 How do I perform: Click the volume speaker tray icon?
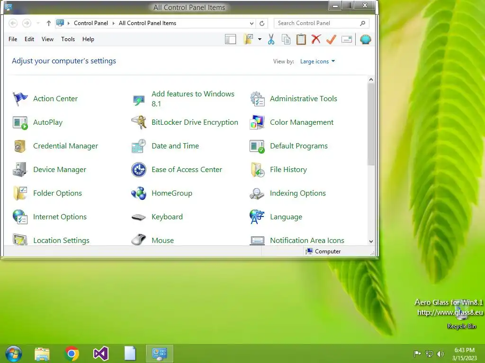point(440,354)
